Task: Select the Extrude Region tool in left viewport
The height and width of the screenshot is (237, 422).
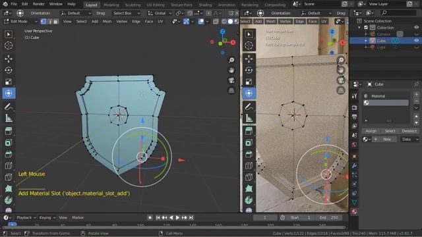Action: pos(9,131)
